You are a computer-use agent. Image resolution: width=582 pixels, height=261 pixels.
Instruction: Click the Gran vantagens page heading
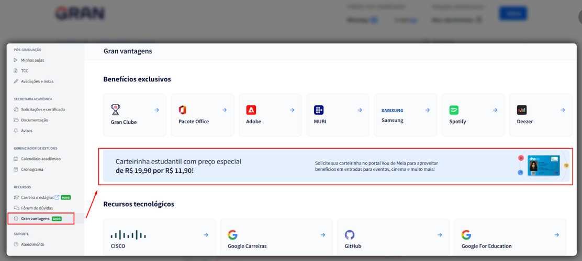(128, 51)
